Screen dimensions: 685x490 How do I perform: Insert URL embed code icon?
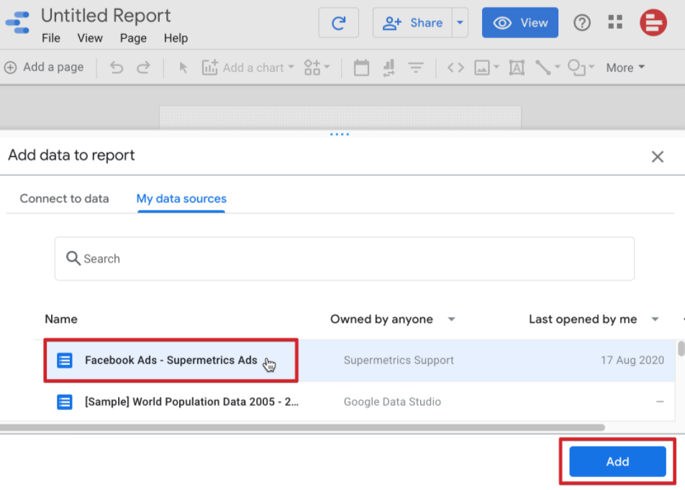(x=455, y=68)
